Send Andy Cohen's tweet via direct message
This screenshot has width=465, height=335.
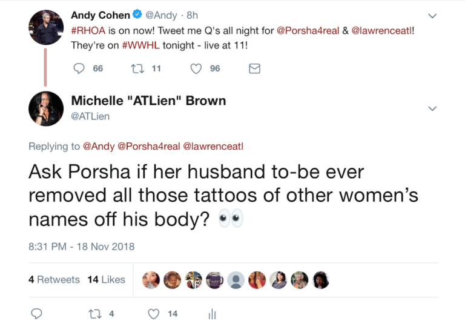255,68
